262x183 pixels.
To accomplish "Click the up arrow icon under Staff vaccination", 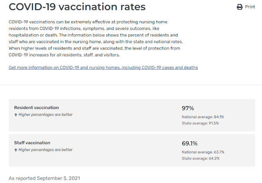I will pyautogui.click(x=16, y=150).
